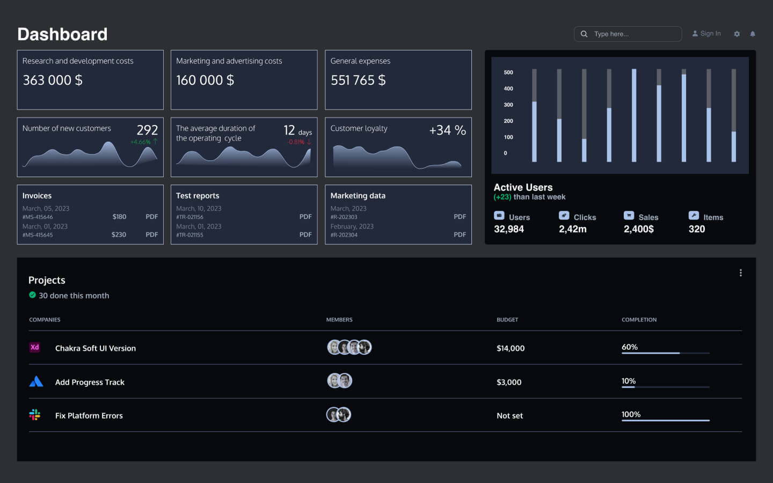Image resolution: width=773 pixels, height=483 pixels.
Task: Click the COMPANIES column header
Action: (45, 320)
